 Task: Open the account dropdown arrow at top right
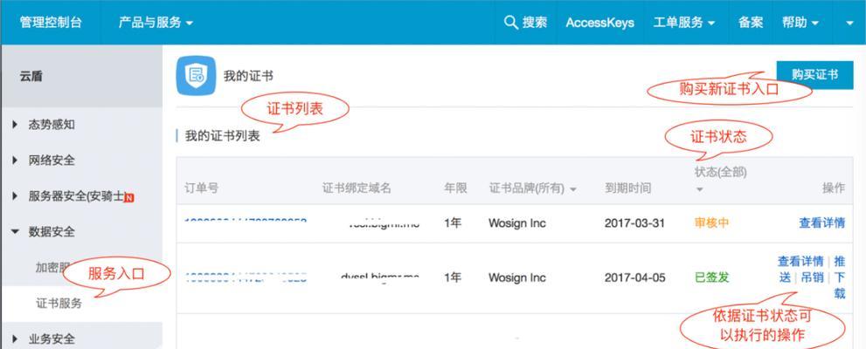tap(849, 24)
